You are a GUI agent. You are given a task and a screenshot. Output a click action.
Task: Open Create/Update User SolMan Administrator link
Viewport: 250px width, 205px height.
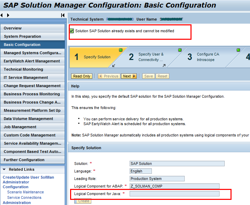(x=28, y=180)
